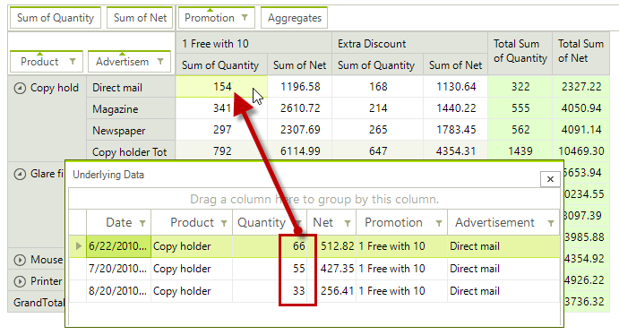Viewport: 619px width, 335px height.
Task: Click the Sum of Net aggregate field
Action: point(140,18)
